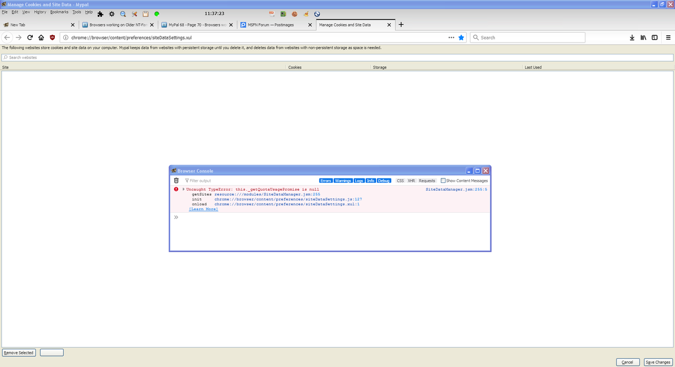675x367 pixels.
Task: Go back with the back arrow
Action: [7, 37]
